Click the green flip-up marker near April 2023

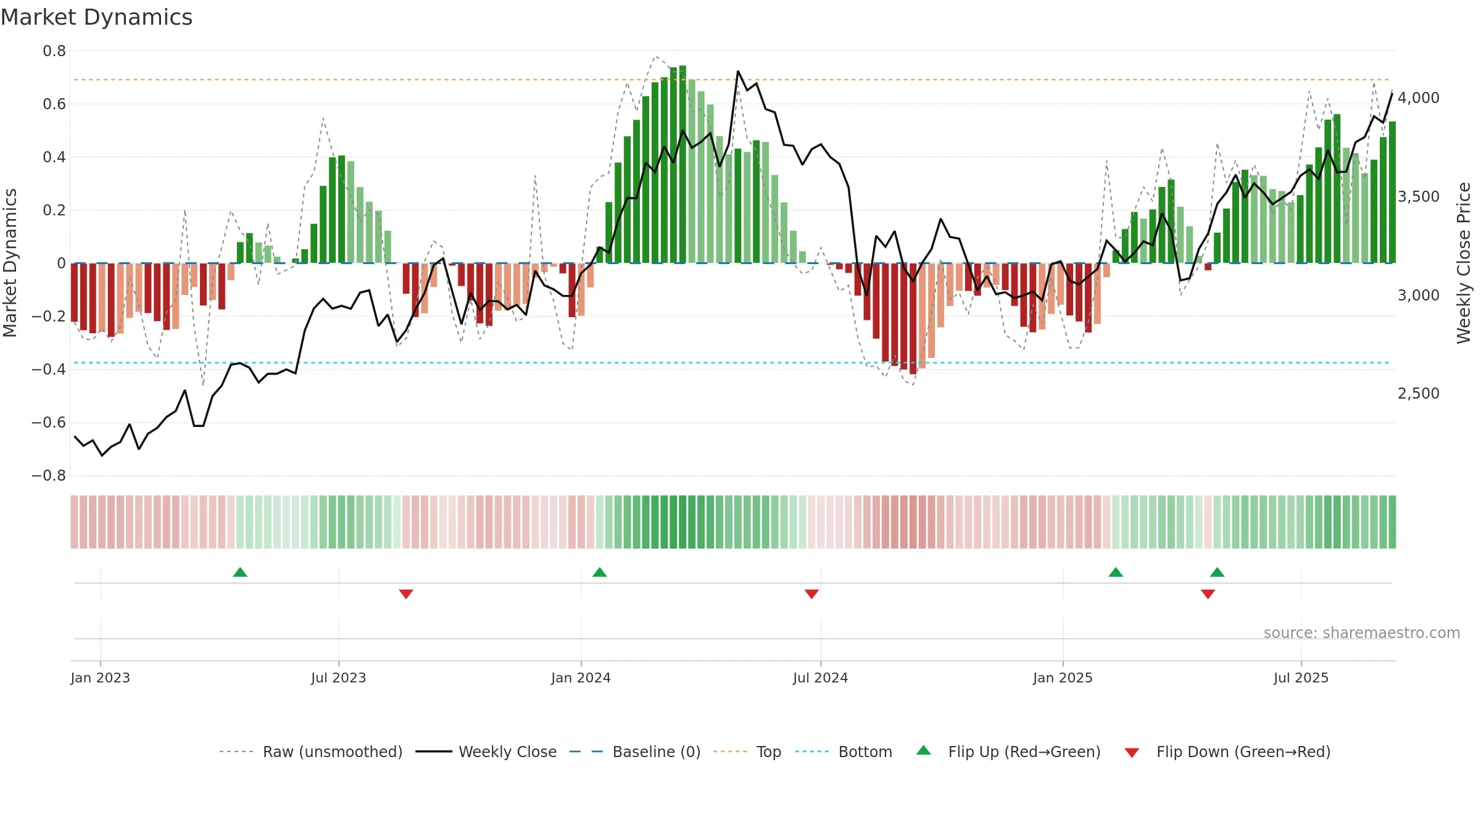click(x=240, y=572)
